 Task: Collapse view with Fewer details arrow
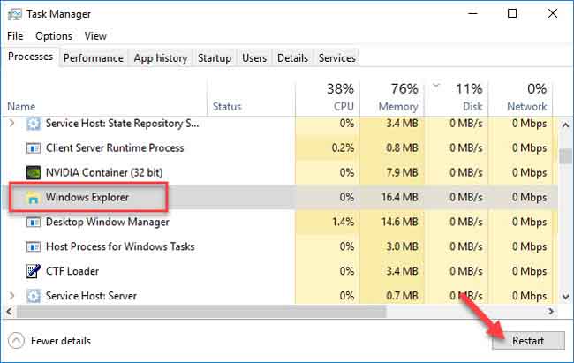[16, 341]
